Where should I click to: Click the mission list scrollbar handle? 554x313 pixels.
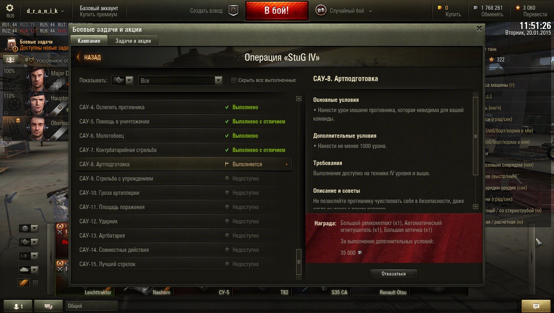pyautogui.click(x=299, y=262)
